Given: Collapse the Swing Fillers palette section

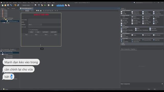Looking at the screenshot, I should [x=121, y=38].
